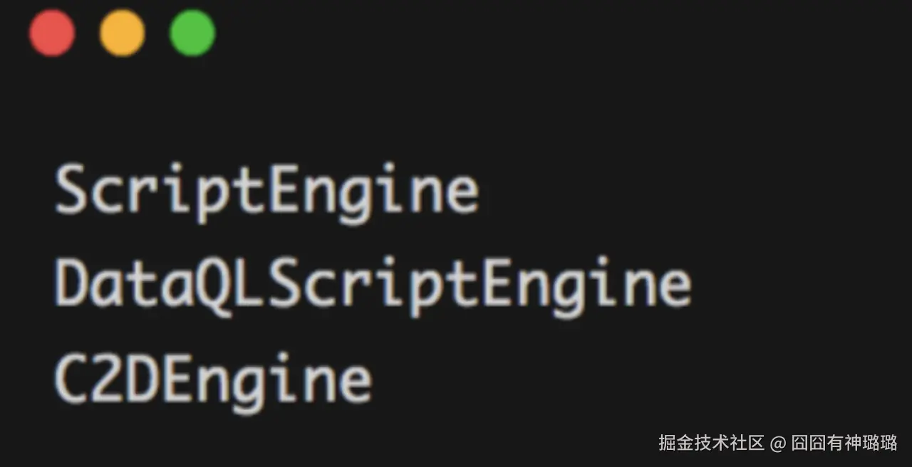Open the 掘金技术社区 watermark link
The height and width of the screenshot is (467, 912).
(x=710, y=442)
